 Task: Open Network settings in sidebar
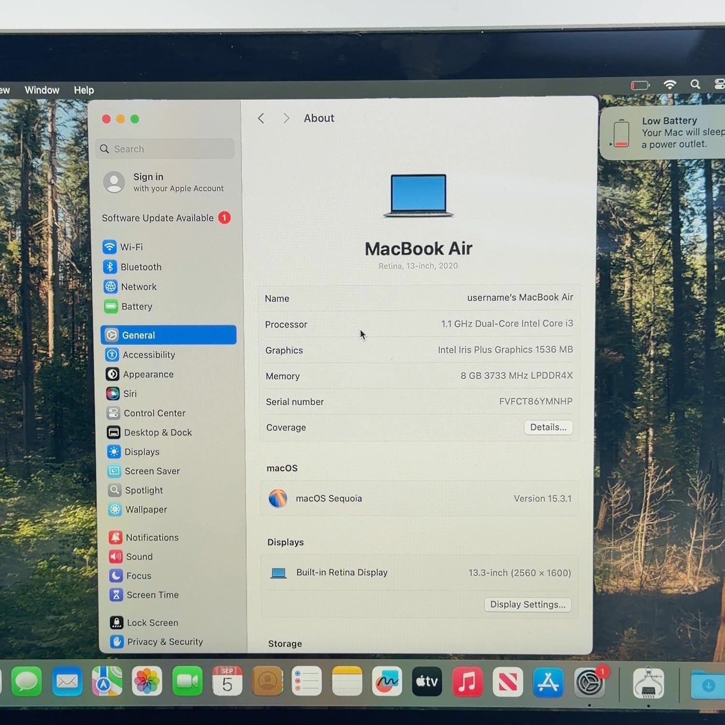(130, 287)
